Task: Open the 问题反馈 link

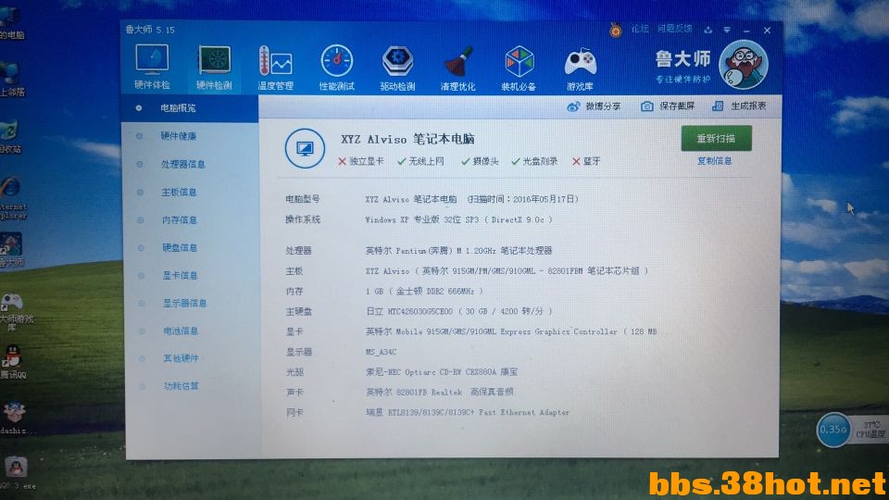Action: pos(675,29)
